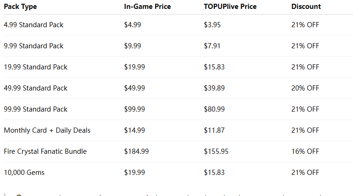Select the "99.99 Standard Pack" cell

(35, 109)
